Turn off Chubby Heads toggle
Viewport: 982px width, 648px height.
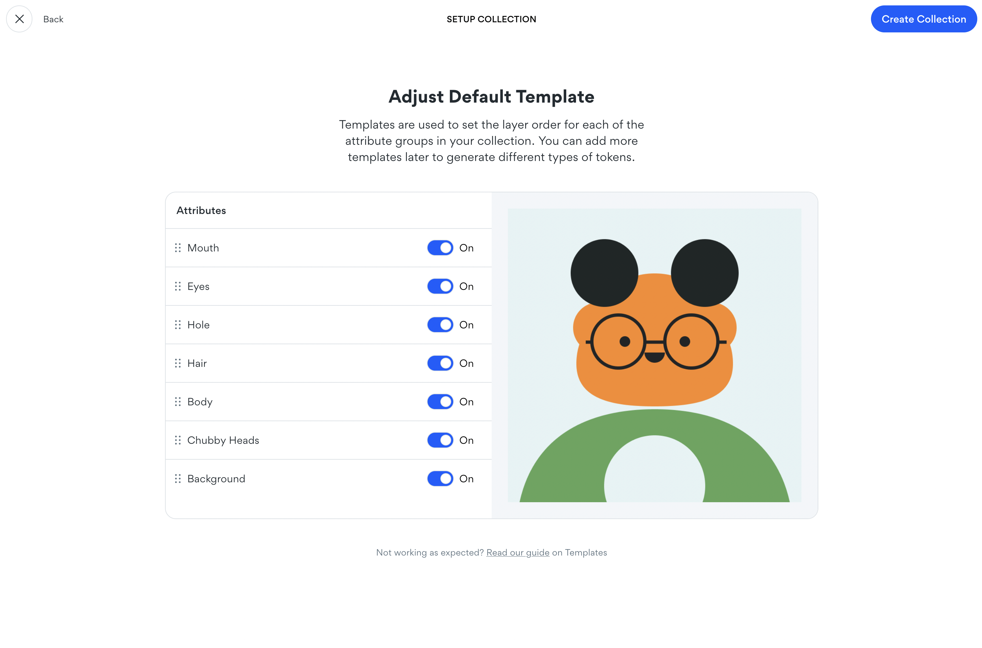pyautogui.click(x=440, y=440)
